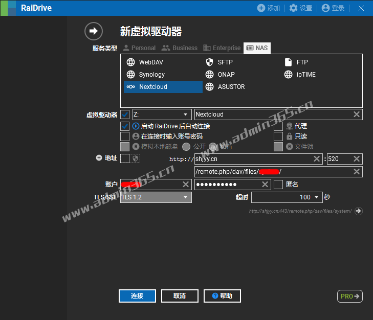The height and width of the screenshot is (320, 373).
Task: Enable the 只读 read-only checkbox
Action: (x=278, y=136)
